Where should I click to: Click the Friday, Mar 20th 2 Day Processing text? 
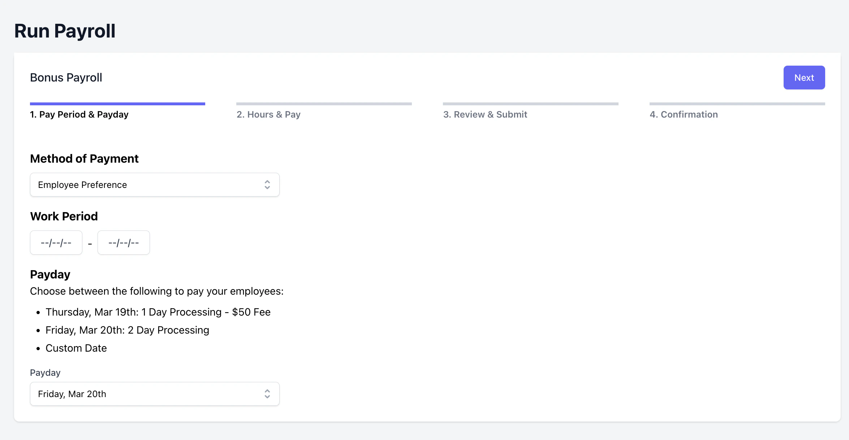127,330
